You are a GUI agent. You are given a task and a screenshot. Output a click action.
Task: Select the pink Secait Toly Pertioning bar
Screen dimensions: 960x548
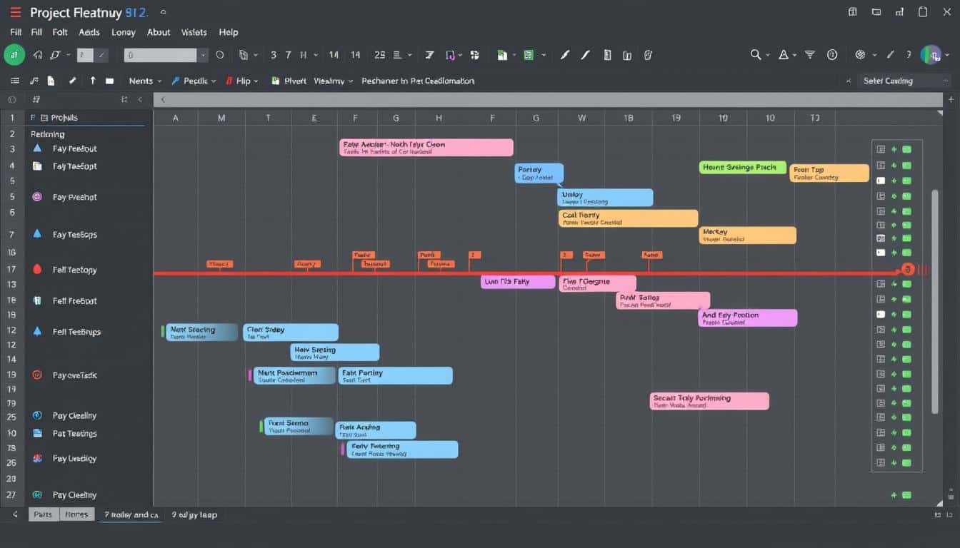click(x=709, y=401)
